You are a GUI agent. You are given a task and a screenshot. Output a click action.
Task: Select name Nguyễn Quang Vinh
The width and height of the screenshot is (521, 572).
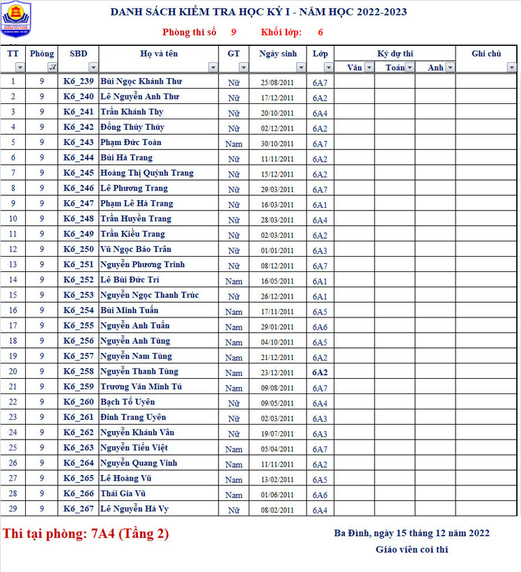pos(159,463)
